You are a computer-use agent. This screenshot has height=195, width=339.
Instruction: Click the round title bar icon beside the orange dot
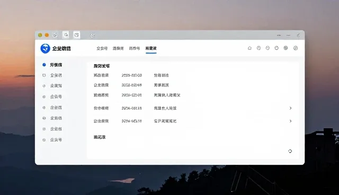55,35
